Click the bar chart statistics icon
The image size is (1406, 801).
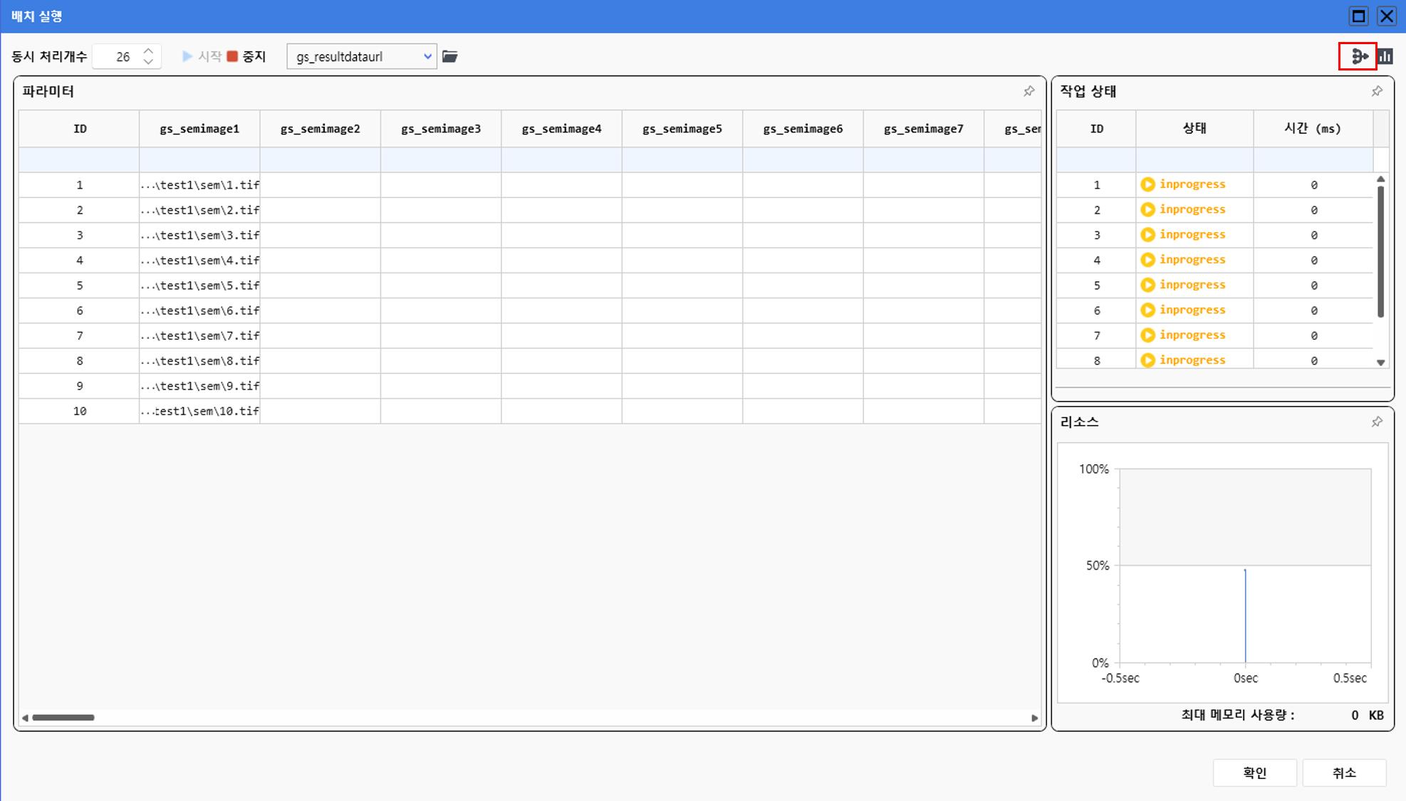coord(1385,56)
